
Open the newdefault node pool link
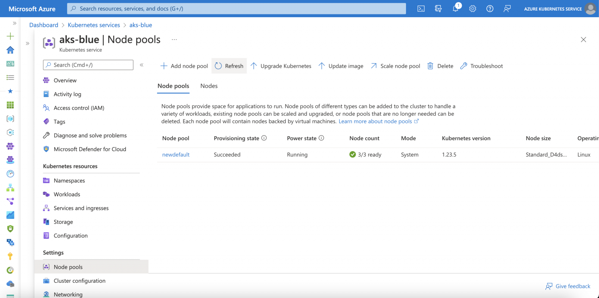pos(175,155)
